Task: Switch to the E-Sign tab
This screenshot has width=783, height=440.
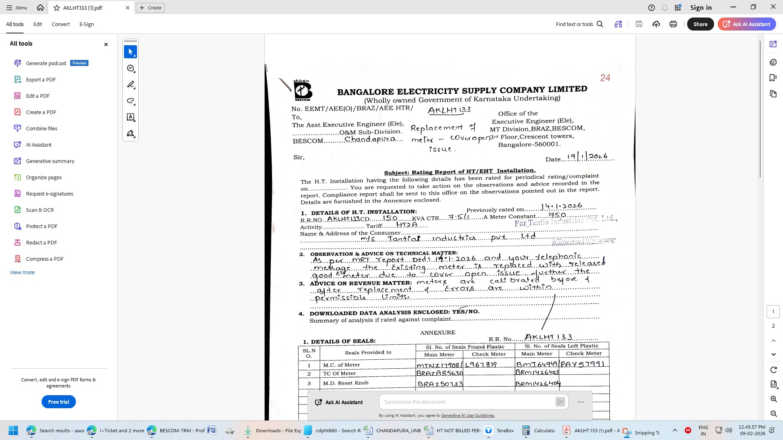Action: point(86,24)
